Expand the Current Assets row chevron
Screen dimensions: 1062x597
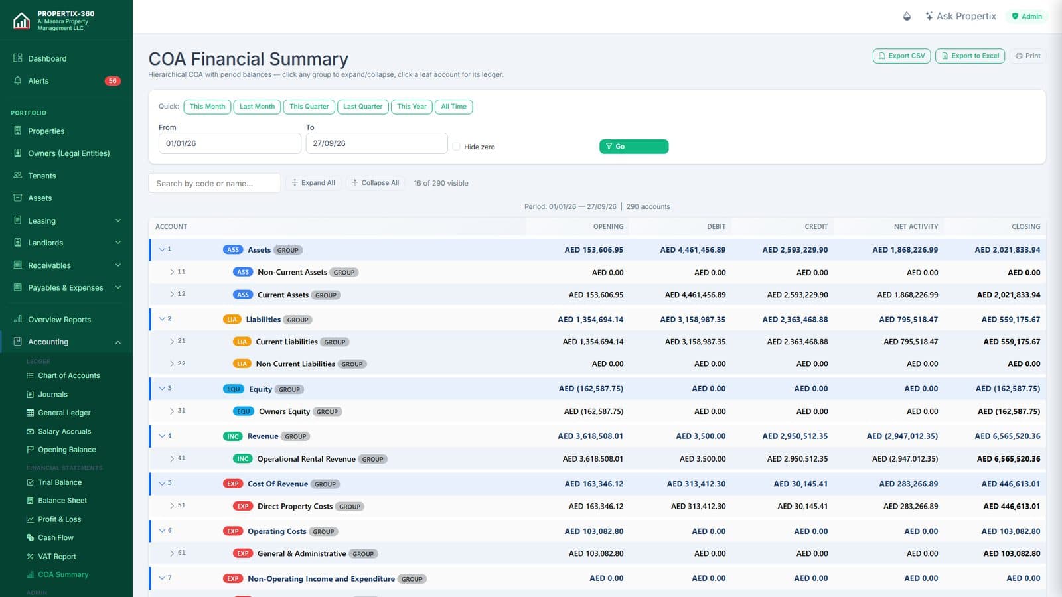click(x=172, y=294)
